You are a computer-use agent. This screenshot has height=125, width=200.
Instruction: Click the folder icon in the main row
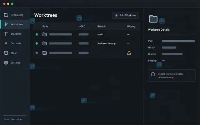click(44, 34)
